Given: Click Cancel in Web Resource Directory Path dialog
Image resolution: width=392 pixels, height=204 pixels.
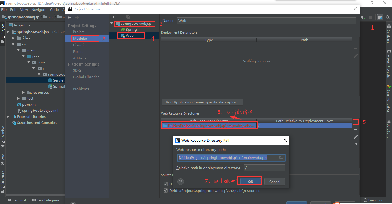Looking at the screenshot, I should tap(274, 182).
